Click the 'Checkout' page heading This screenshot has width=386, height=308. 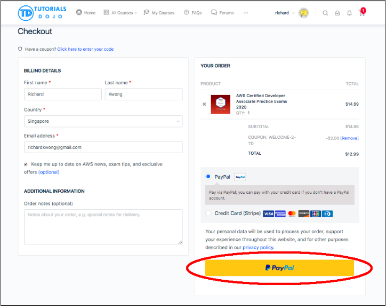coord(35,31)
